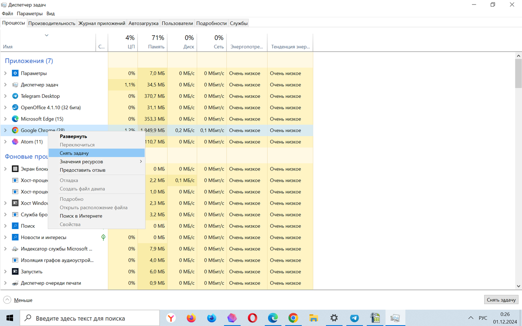This screenshot has width=522, height=326.
Task: Sort by the Имя column header
Action: pos(48,42)
